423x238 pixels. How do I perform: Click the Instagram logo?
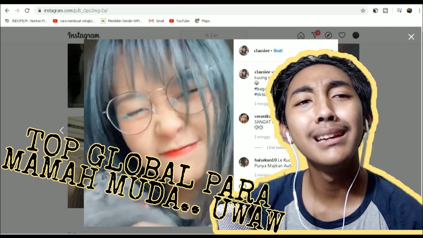click(x=84, y=35)
